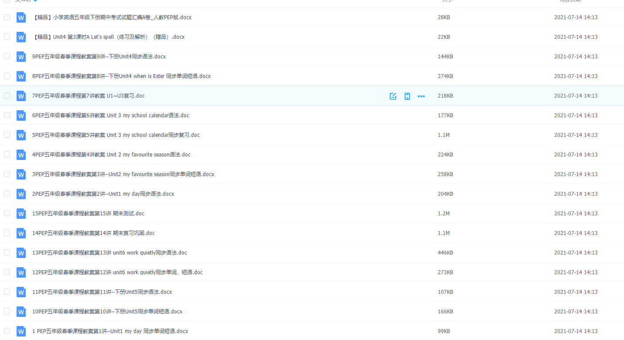
Task: Open 3PEP Unit2 my favourite season同步单词短语.docx
Action: tap(123, 174)
